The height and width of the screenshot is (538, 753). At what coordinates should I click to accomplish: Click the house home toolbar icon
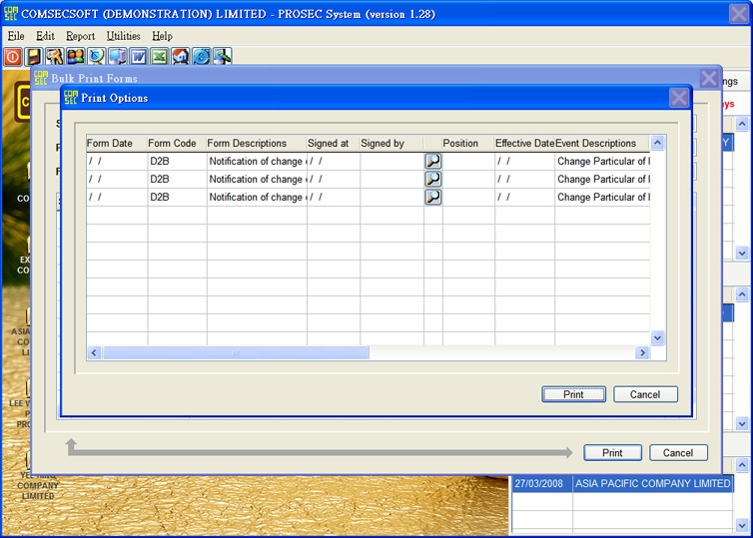(x=181, y=56)
